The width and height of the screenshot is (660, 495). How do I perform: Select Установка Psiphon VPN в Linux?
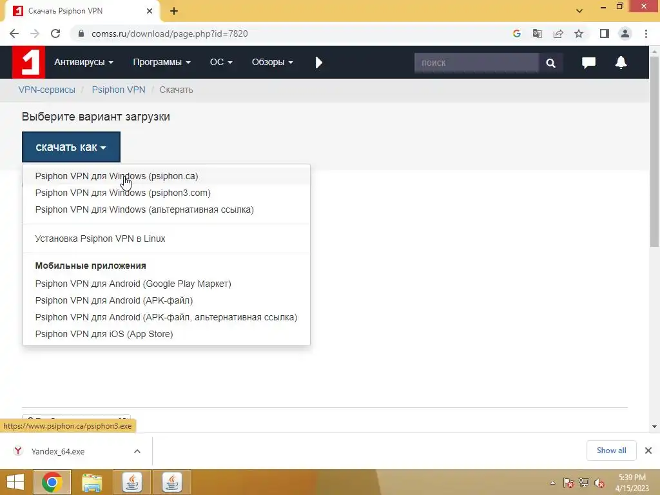[x=166, y=238]
